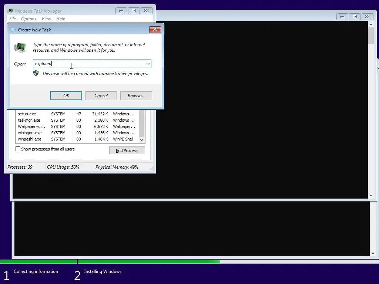Expand the Open combo box dropdown arrow

click(148, 64)
